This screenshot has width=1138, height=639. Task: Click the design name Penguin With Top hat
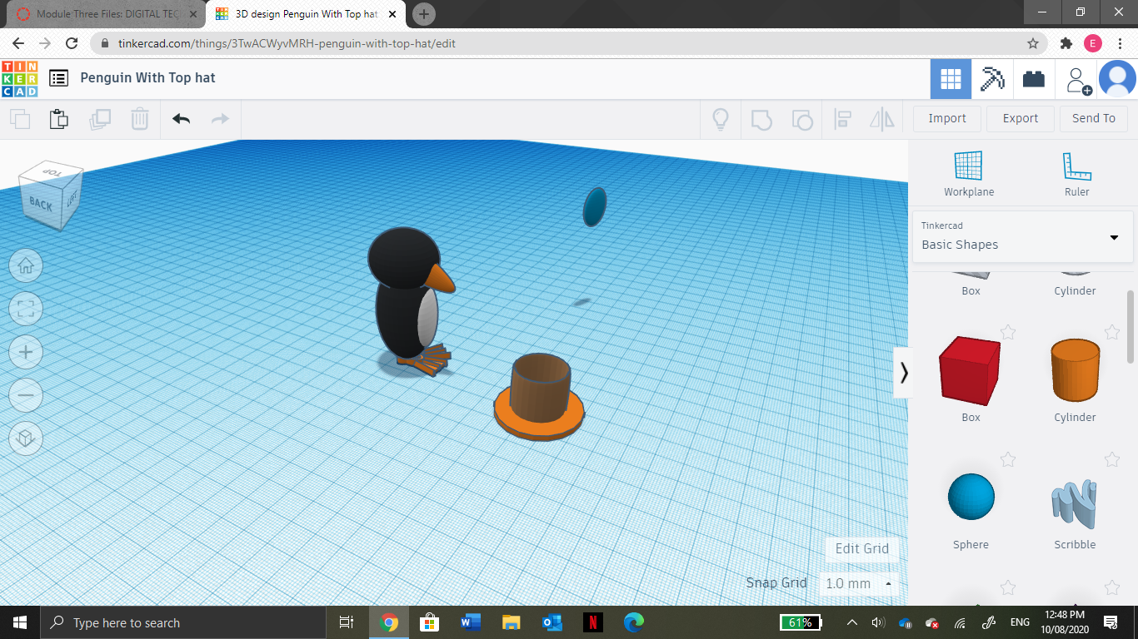pyautogui.click(x=147, y=77)
